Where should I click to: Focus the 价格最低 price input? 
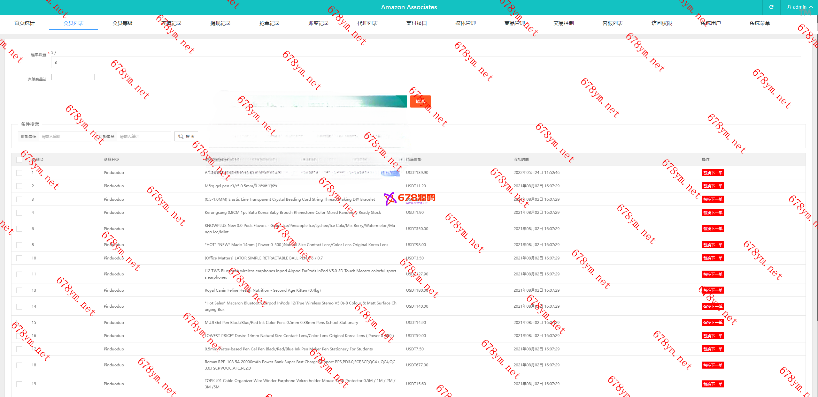(x=66, y=136)
